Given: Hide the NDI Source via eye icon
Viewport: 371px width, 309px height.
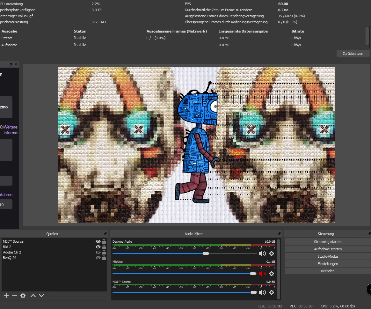Looking at the screenshot, I should coord(98,241).
